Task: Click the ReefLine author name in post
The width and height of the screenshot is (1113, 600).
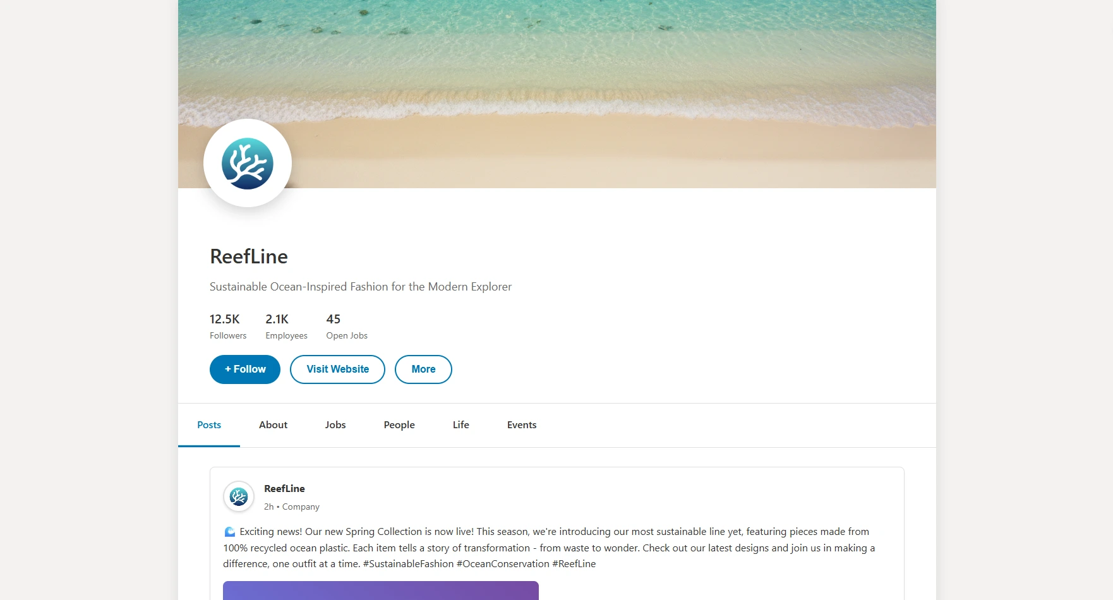Action: coord(284,489)
